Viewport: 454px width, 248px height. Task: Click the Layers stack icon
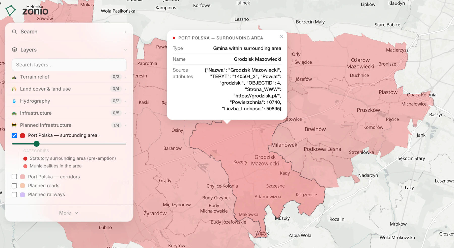click(14, 50)
